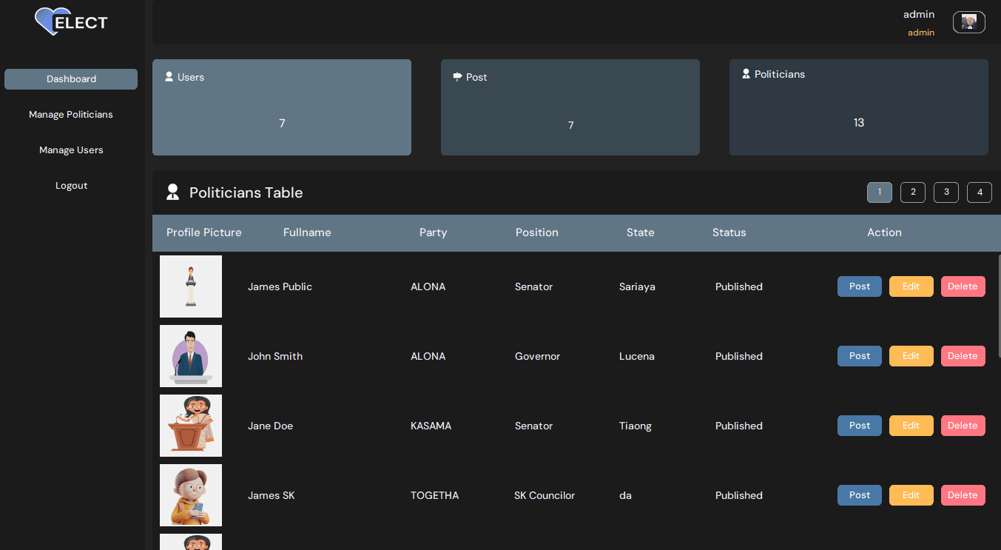Click the ELECT heart logo
Image resolution: width=1001 pixels, height=550 pixels.
click(x=71, y=21)
